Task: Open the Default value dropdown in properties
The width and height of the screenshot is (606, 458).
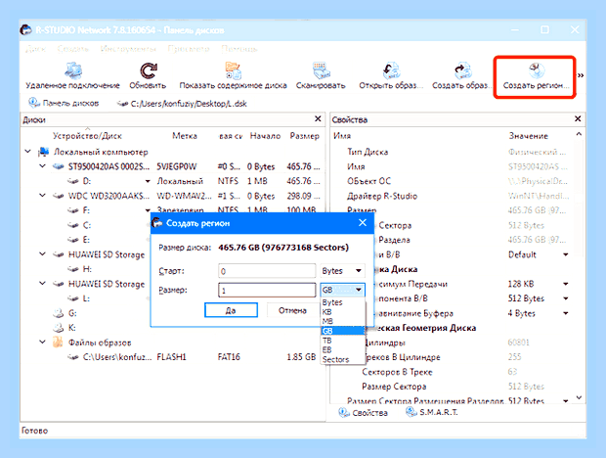Action: 565,254
